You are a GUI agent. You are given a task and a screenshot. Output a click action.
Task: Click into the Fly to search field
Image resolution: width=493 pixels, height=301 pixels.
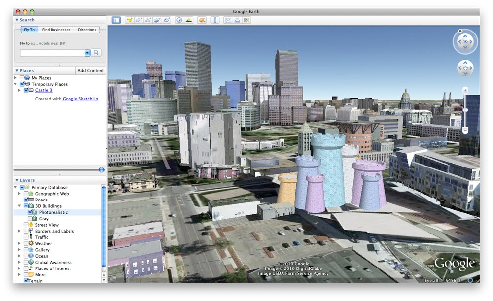(52, 53)
